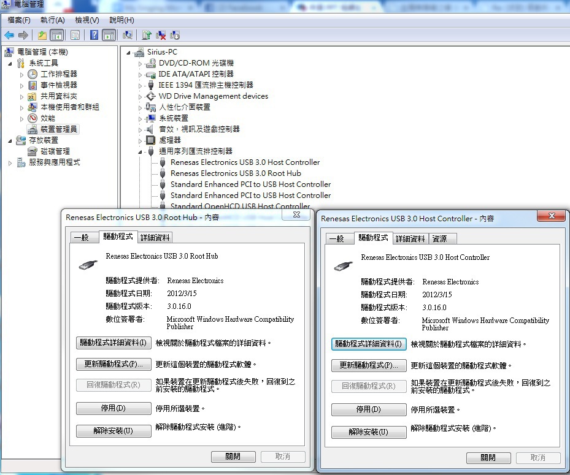Viewport: 570px width, 475px height.
Task: Select Renesas Electronics USB 3.0 Root Hub device
Action: click(x=236, y=173)
